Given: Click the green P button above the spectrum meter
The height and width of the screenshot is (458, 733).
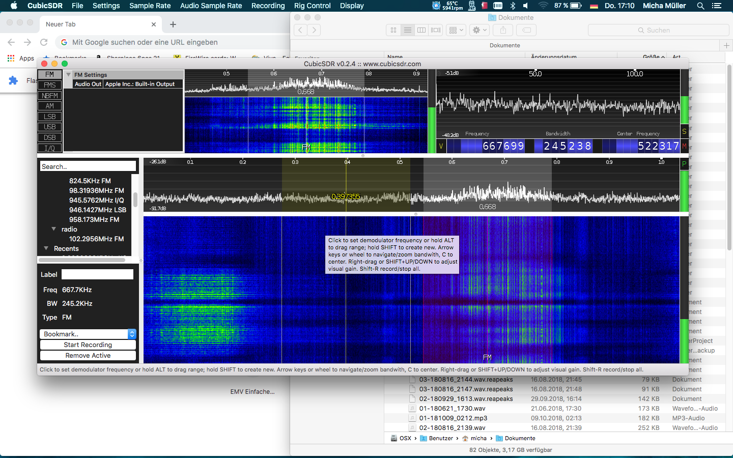Looking at the screenshot, I should click(x=684, y=163).
